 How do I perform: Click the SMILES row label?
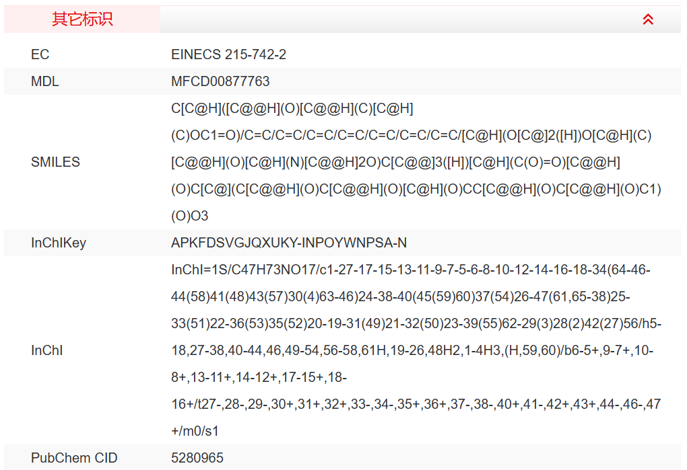tap(55, 162)
